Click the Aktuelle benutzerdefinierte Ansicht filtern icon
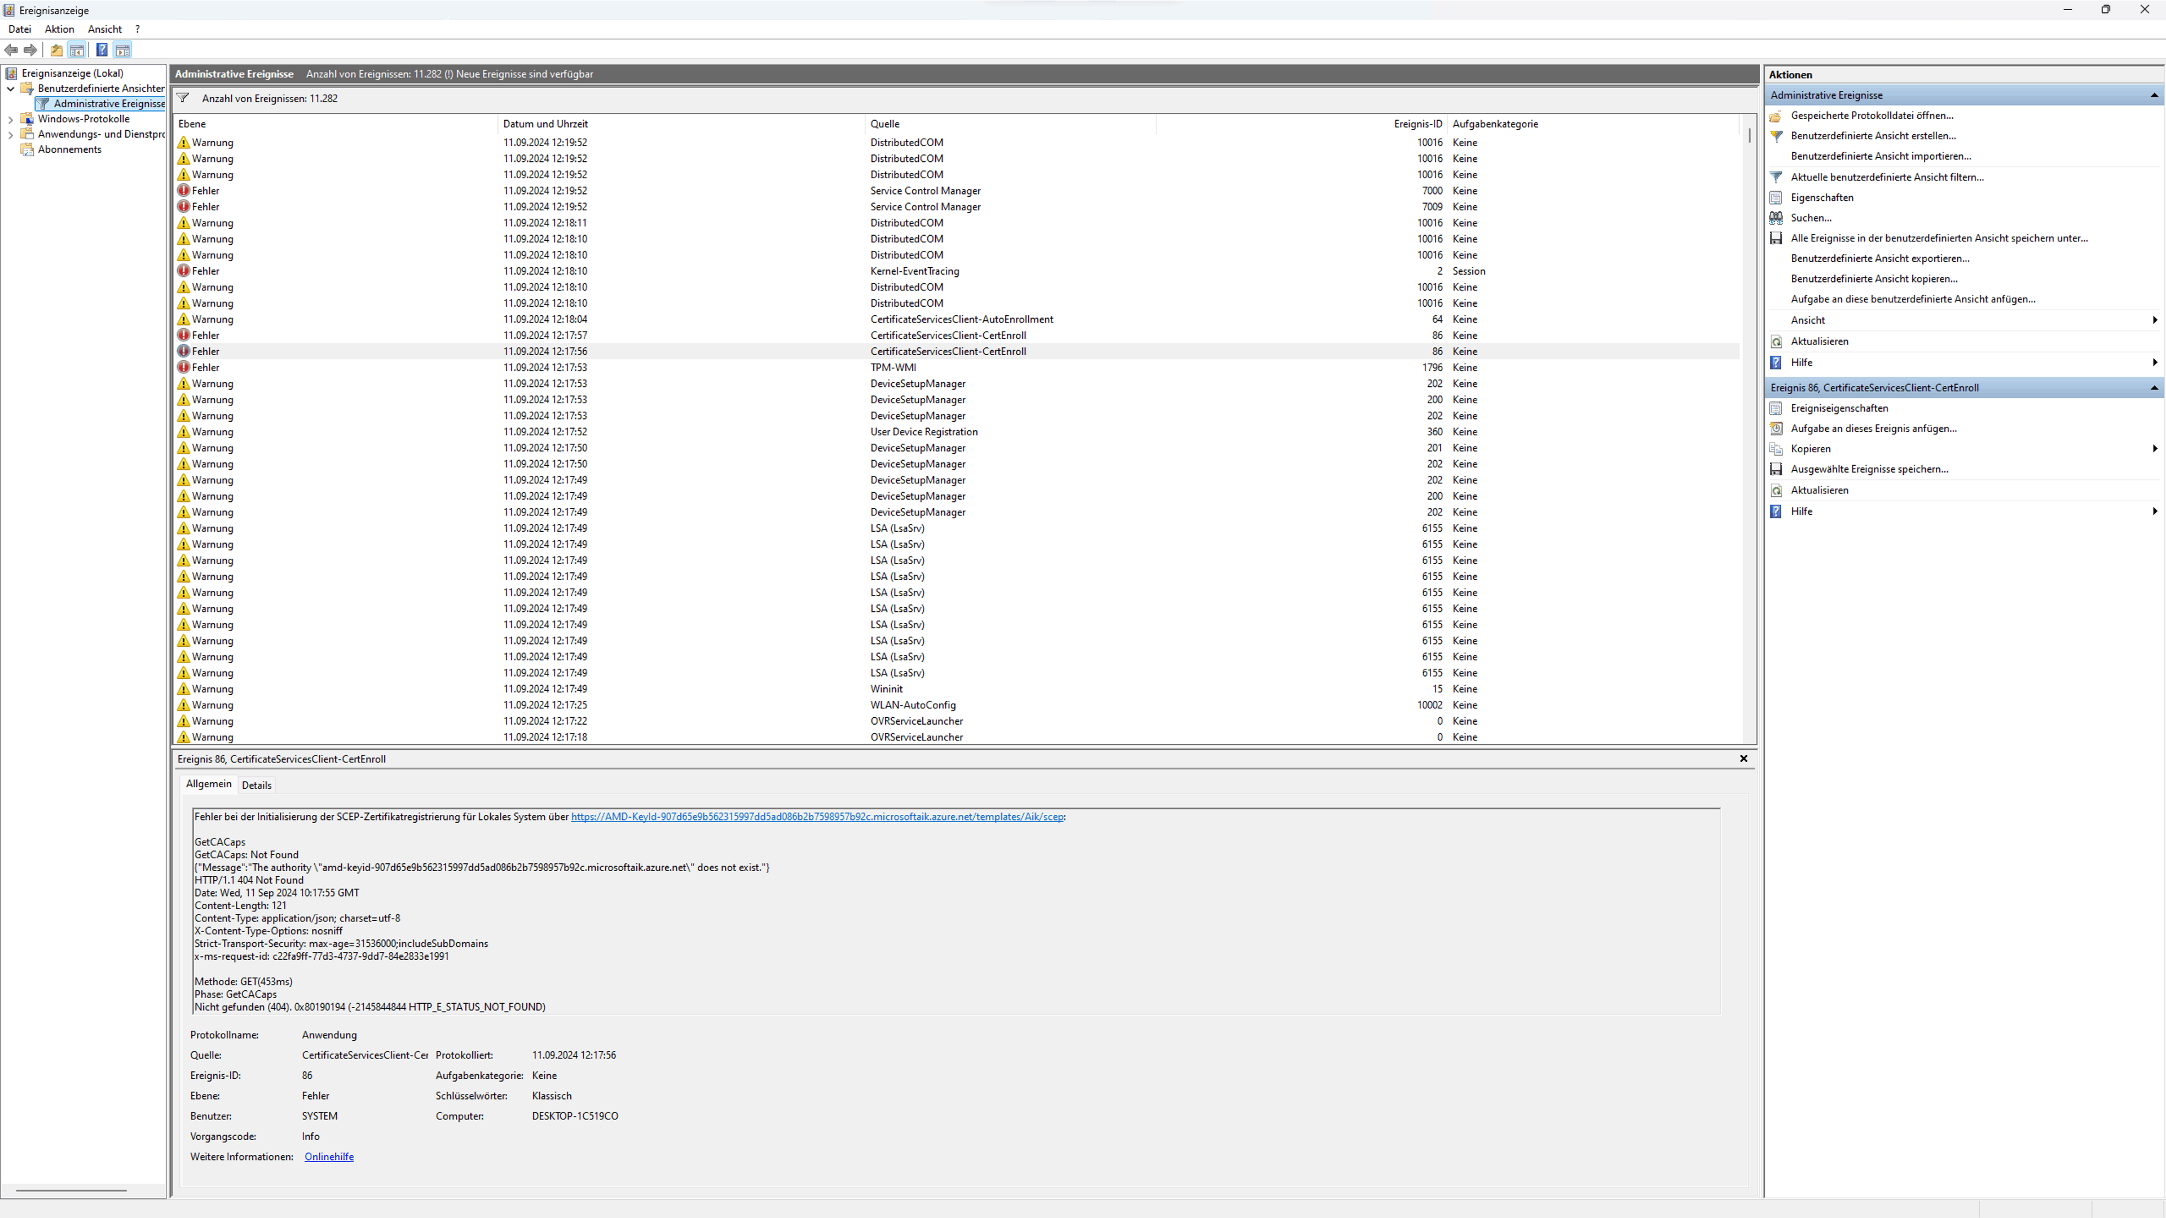The image size is (2166, 1218). pos(1776,178)
